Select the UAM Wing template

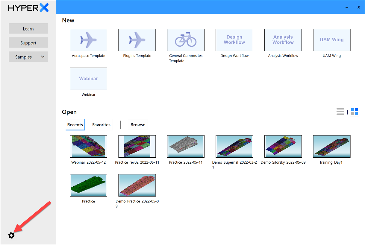[332, 40]
